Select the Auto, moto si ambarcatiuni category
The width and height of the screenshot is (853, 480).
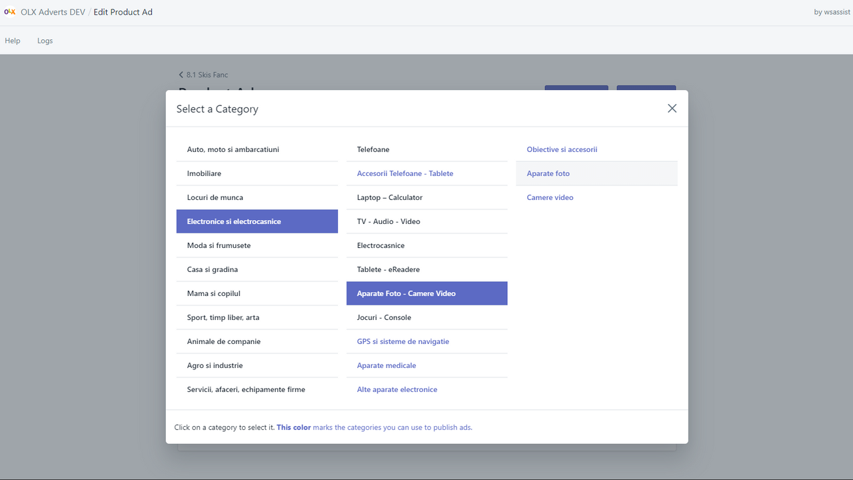pyautogui.click(x=233, y=149)
